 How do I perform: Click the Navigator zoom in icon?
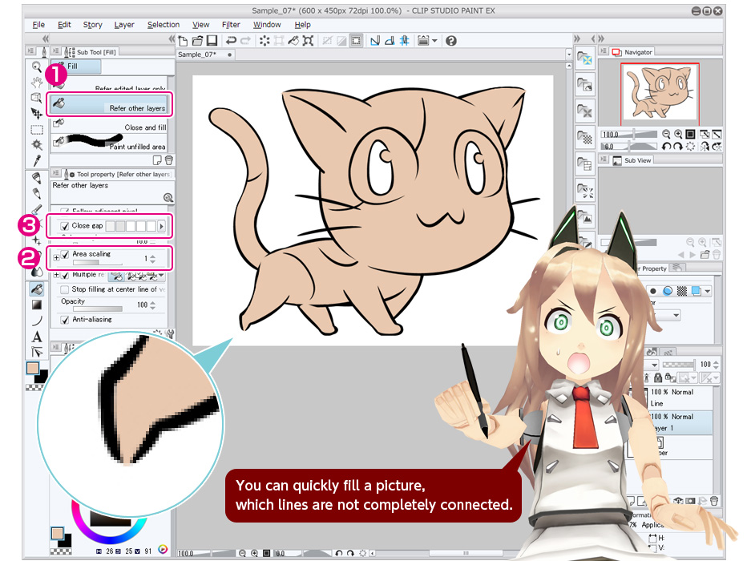(678, 135)
